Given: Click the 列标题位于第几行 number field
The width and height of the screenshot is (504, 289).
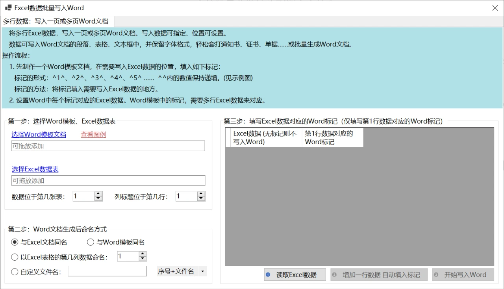Looking at the screenshot, I should (186, 196).
